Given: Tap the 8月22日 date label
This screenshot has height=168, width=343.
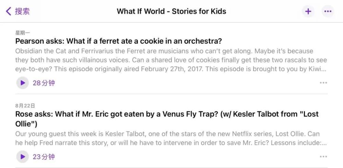Looking at the screenshot, I should (25, 106).
